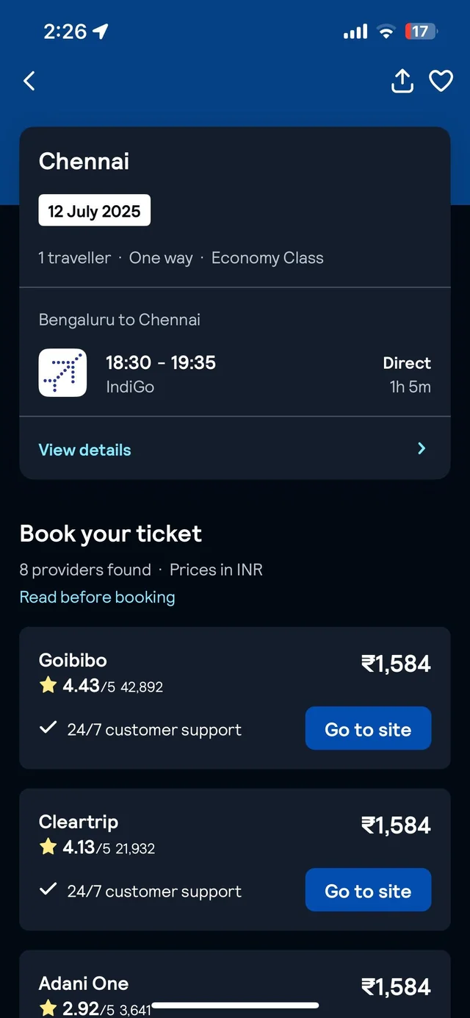Tap Adani One's star rating icon
470x1018 pixels.
tap(48, 1008)
